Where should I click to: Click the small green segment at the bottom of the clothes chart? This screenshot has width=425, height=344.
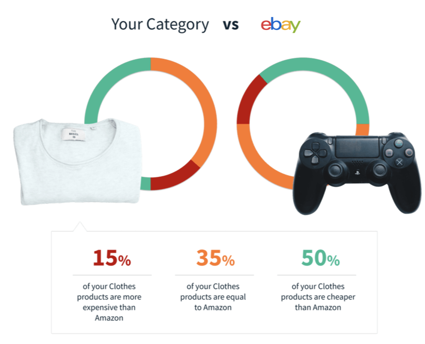coord(145,184)
